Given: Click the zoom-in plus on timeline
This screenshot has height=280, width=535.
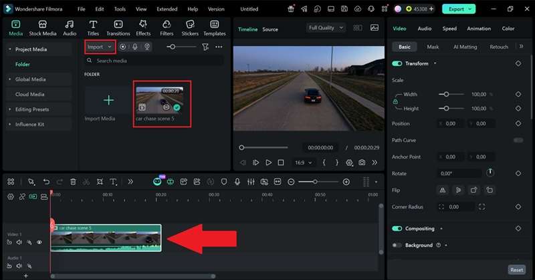Looking at the screenshot, I should pyautogui.click(x=346, y=182).
